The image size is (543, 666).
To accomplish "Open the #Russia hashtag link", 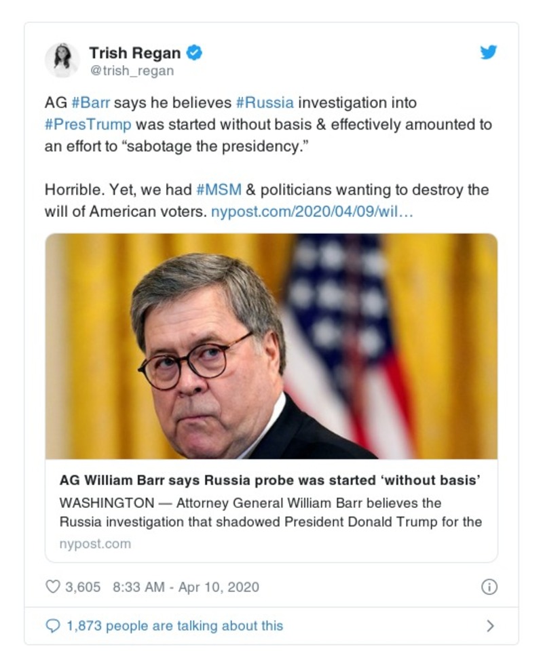I will pos(265,104).
